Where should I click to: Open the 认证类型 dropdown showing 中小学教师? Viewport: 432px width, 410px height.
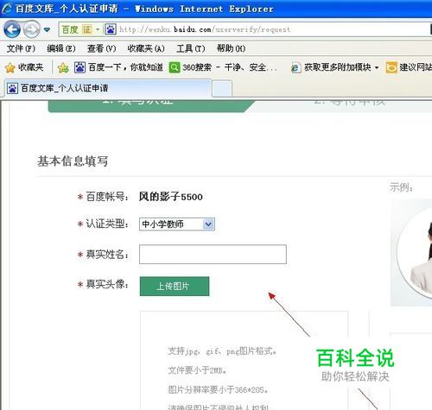coord(177,224)
